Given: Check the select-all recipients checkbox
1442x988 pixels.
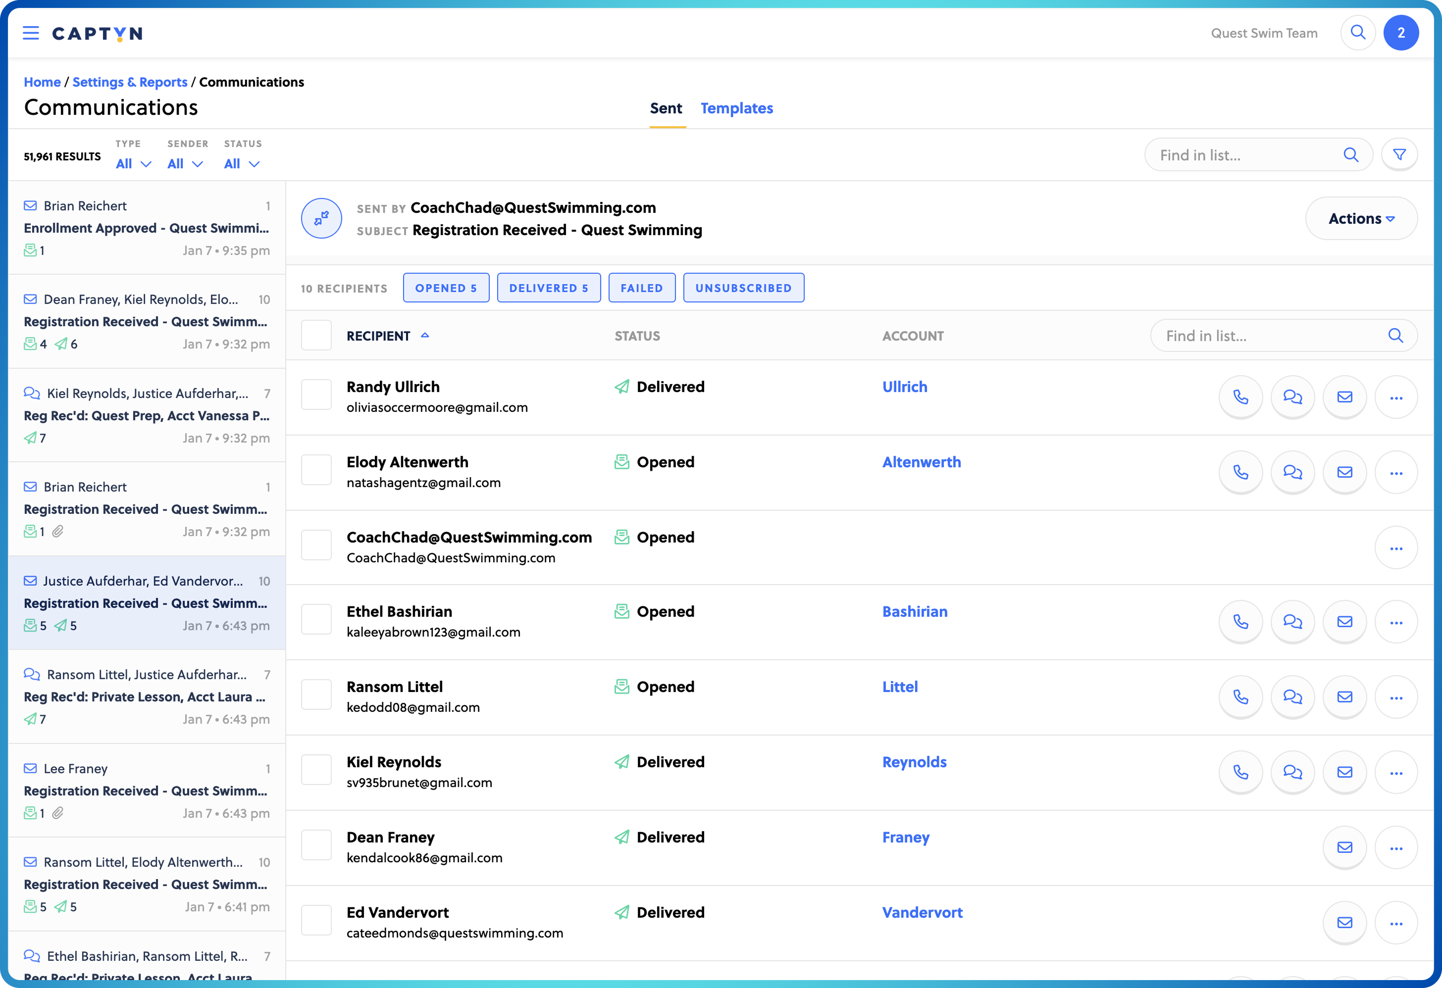Looking at the screenshot, I should pyautogui.click(x=316, y=335).
